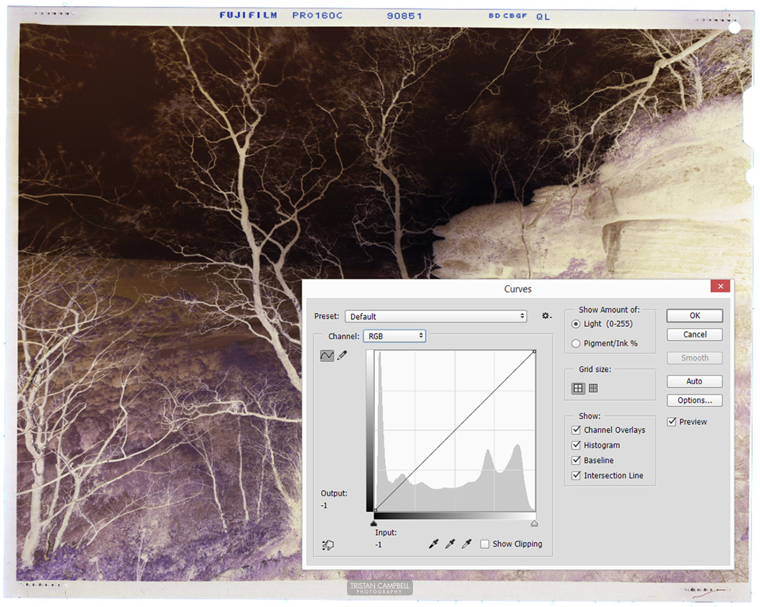Toggle the Histogram checkbox

(576, 445)
